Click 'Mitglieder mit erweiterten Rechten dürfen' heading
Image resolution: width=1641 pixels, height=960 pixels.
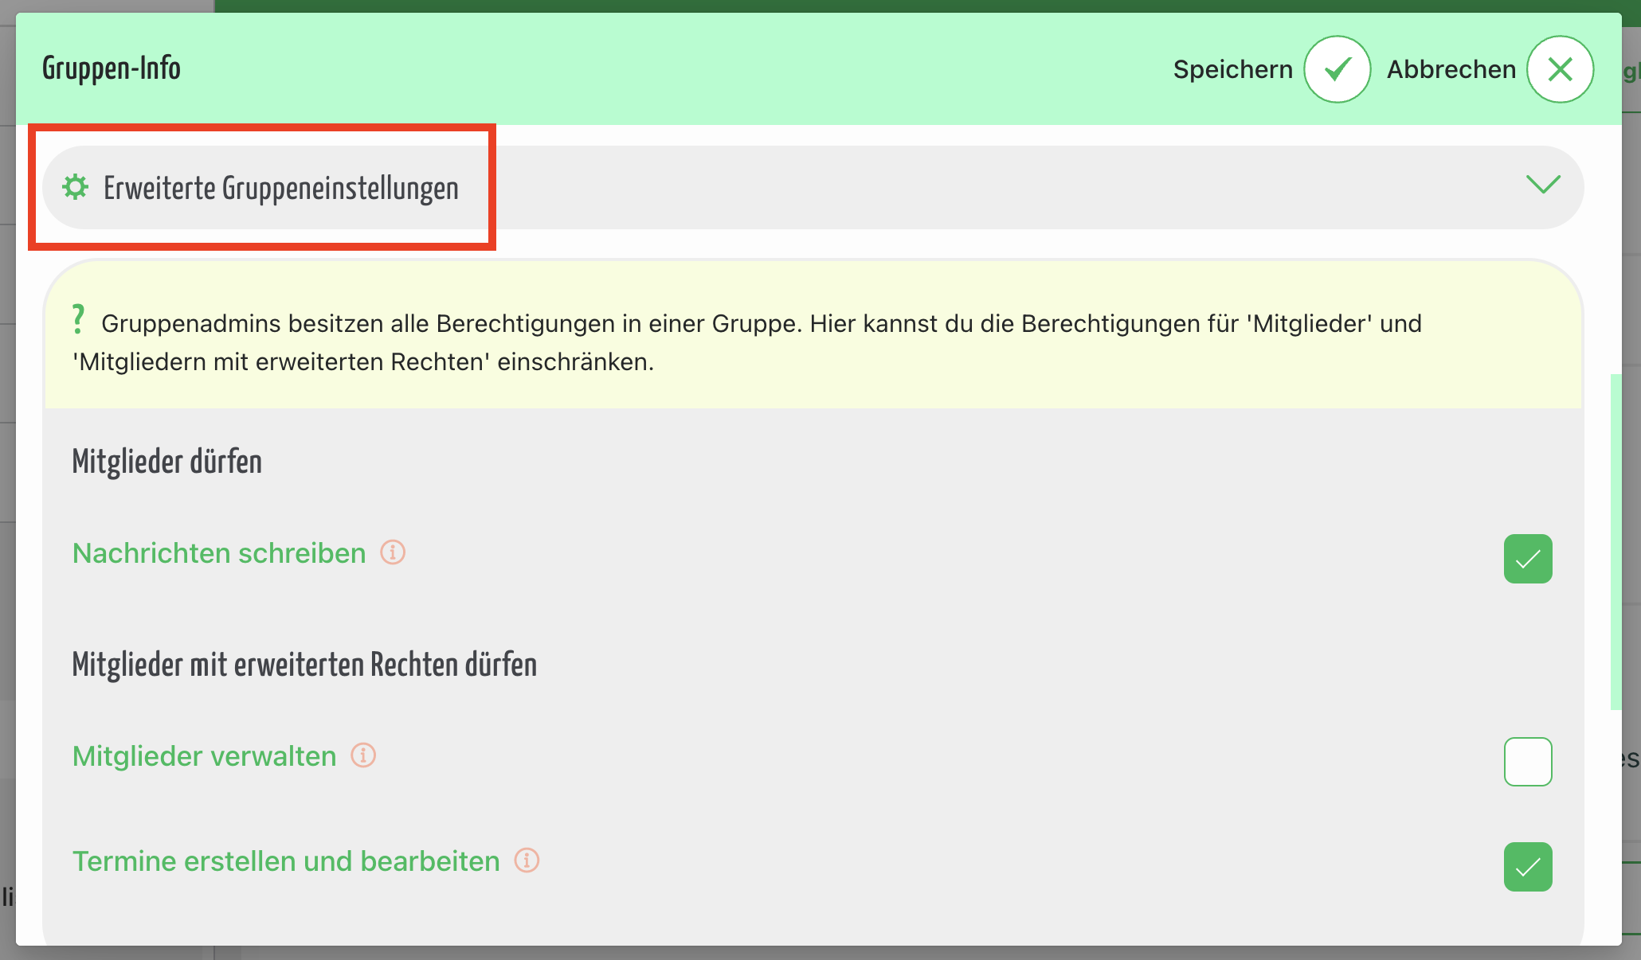point(304,665)
